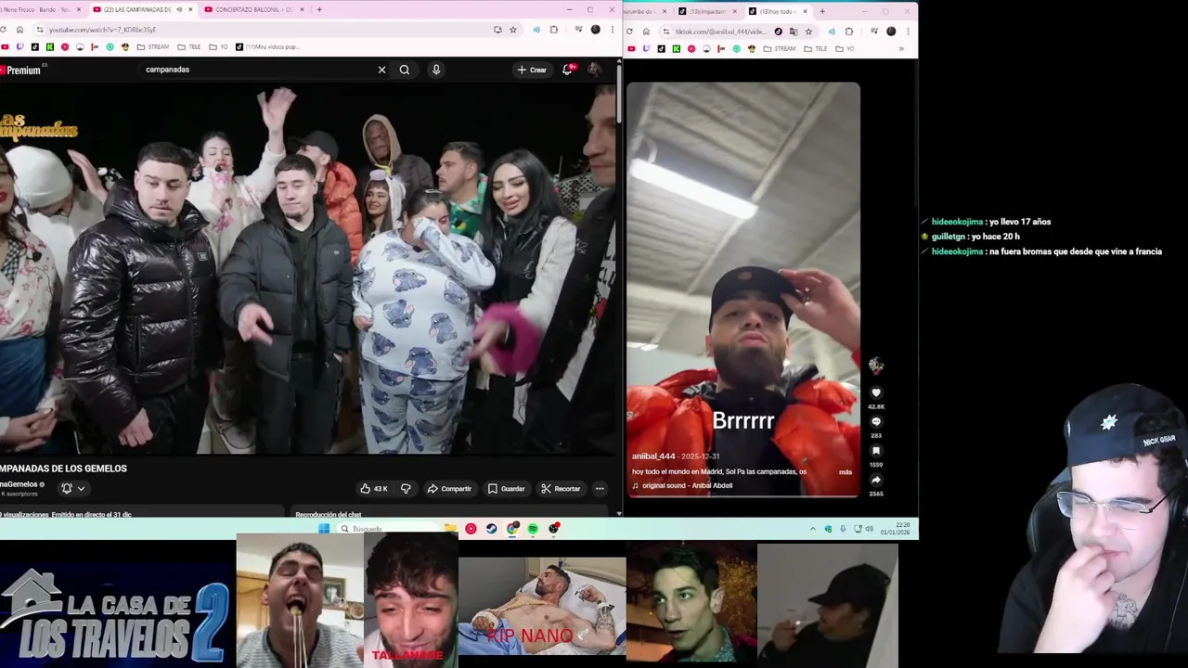Bookmark the TikTok video

tap(876, 451)
